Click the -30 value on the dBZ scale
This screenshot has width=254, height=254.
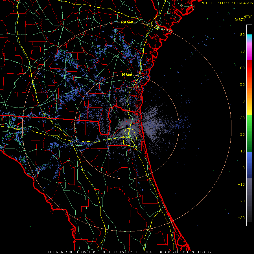[x=241, y=218]
